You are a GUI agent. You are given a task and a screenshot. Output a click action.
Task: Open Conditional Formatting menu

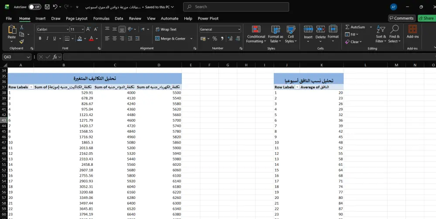coord(256,34)
